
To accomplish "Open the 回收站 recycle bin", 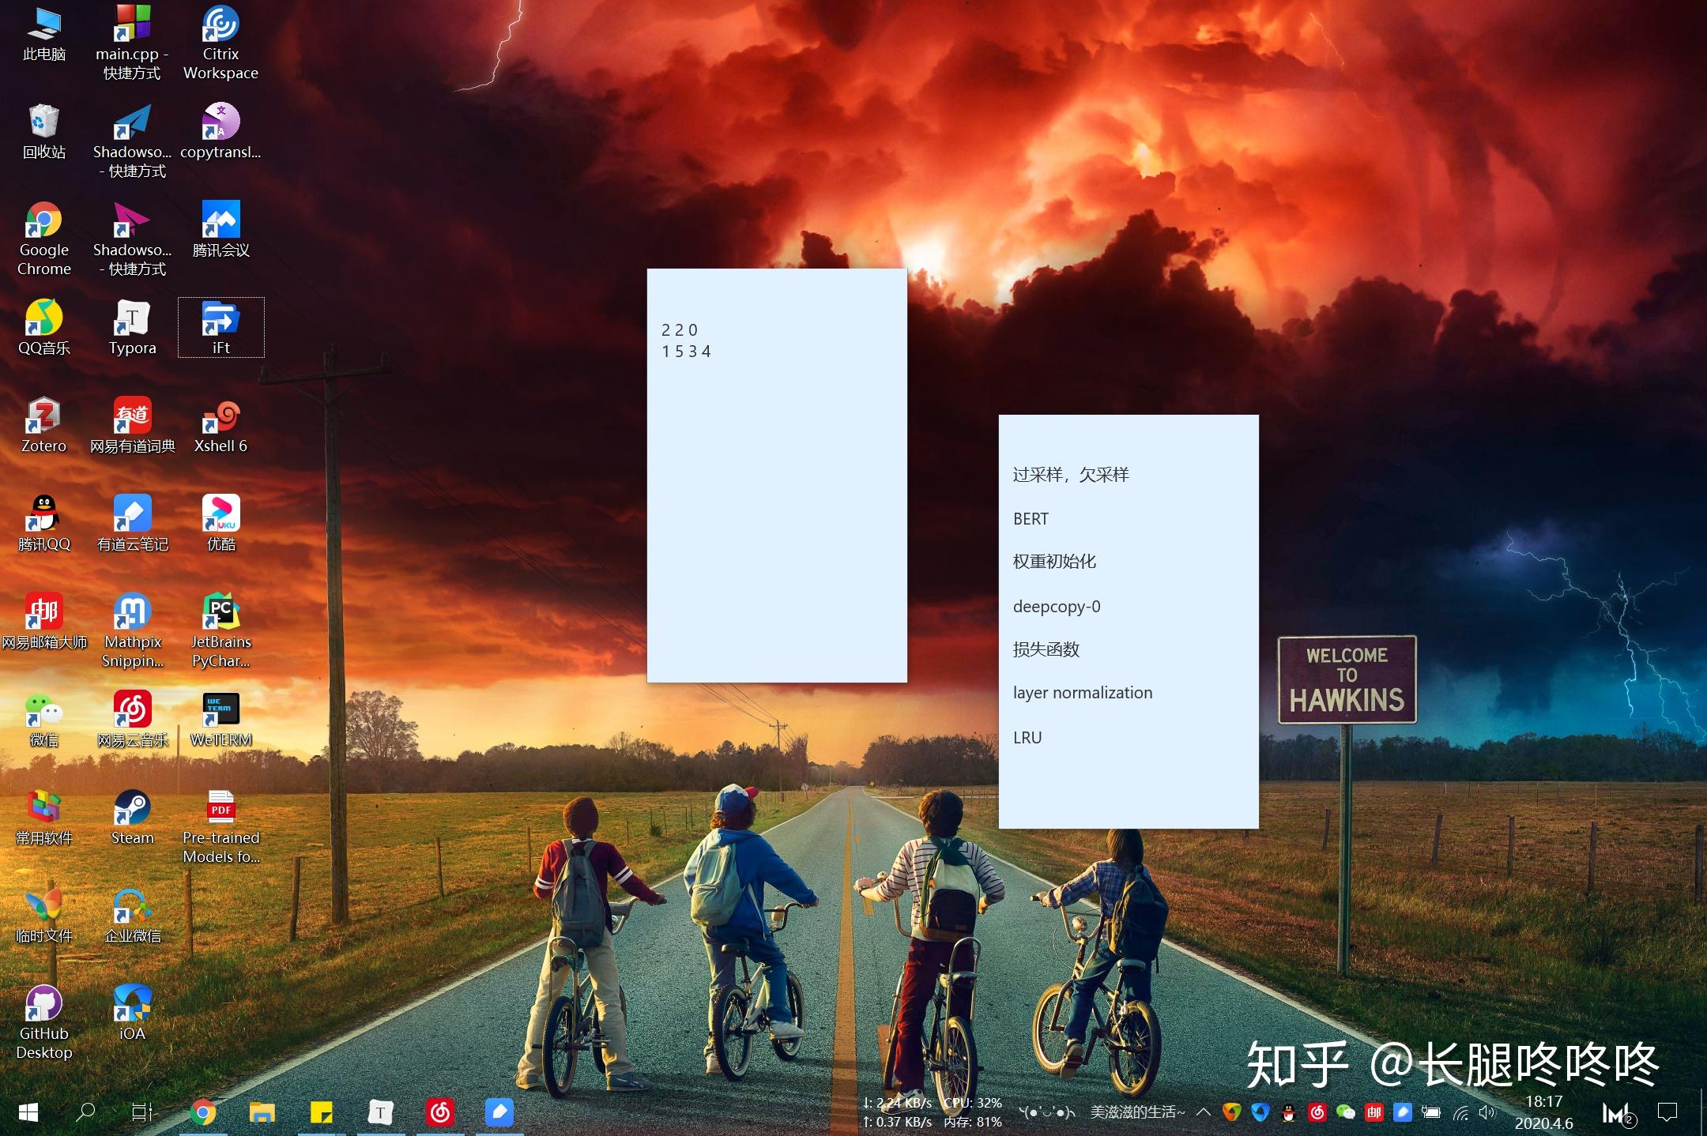I will point(44,132).
